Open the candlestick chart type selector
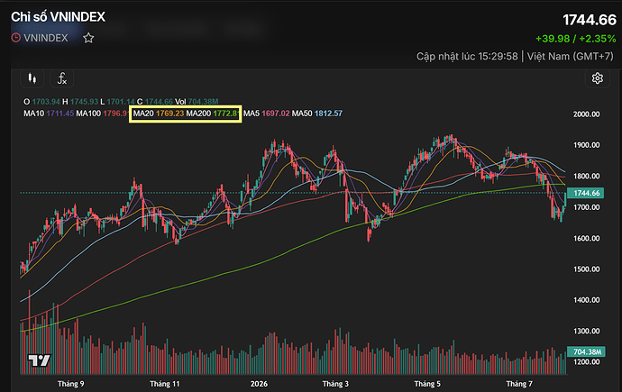The height and width of the screenshot is (392, 622). click(32, 78)
